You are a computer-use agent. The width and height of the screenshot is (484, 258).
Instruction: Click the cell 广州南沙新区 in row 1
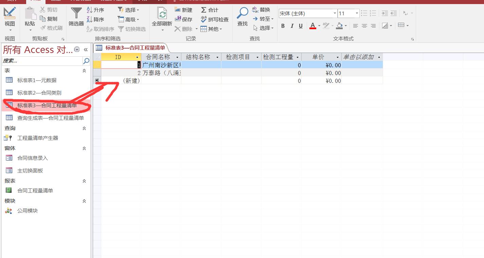(x=161, y=65)
